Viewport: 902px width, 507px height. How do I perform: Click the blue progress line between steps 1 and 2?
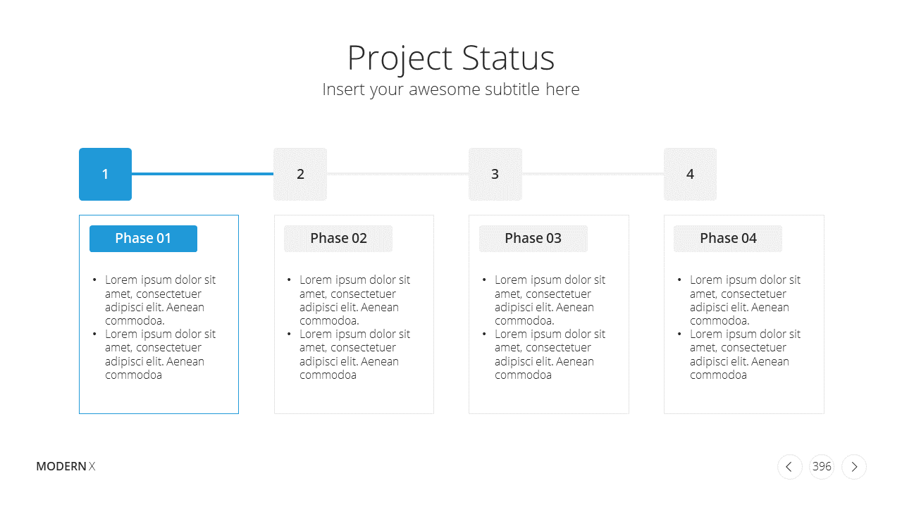[x=202, y=174]
